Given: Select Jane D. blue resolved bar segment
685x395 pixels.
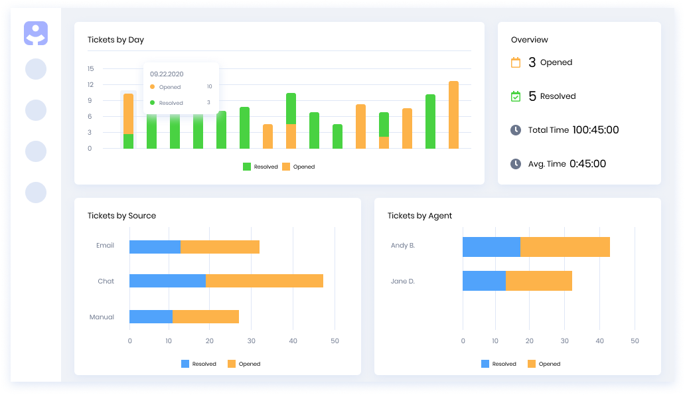Looking at the screenshot, I should tap(484, 281).
